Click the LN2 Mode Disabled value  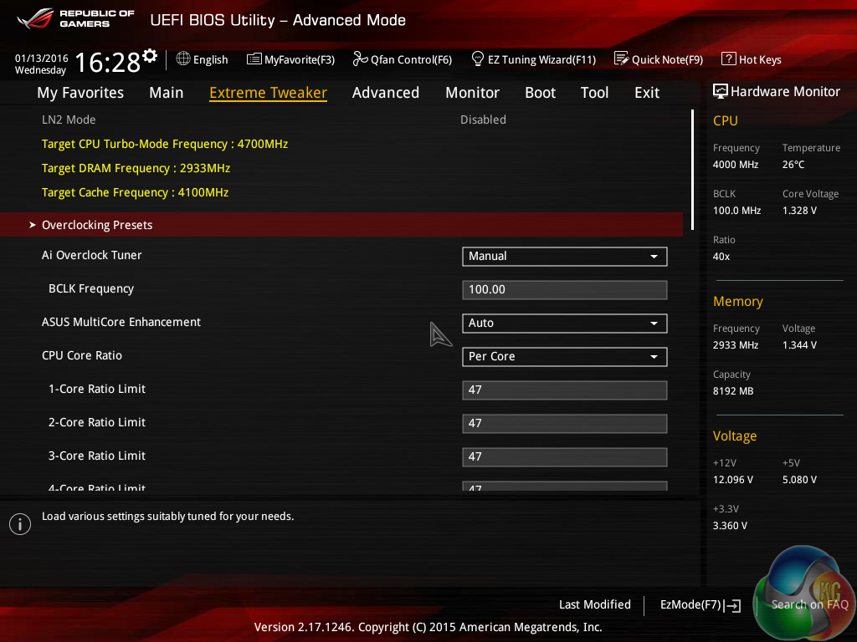pyautogui.click(x=483, y=120)
